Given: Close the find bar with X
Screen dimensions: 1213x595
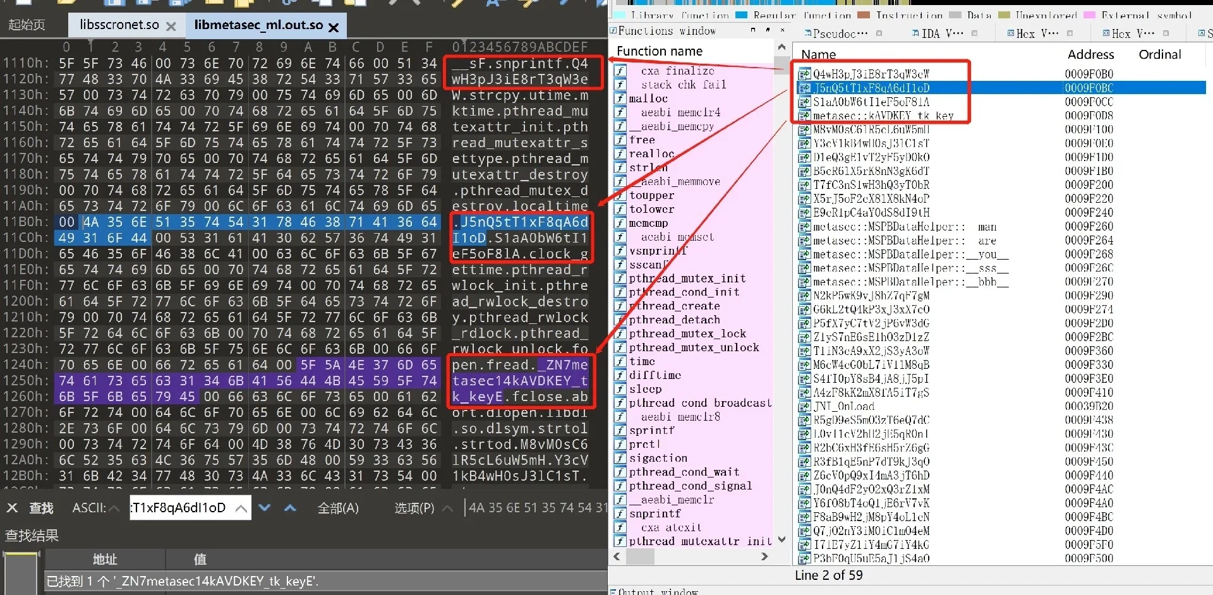Looking at the screenshot, I should (x=12, y=508).
